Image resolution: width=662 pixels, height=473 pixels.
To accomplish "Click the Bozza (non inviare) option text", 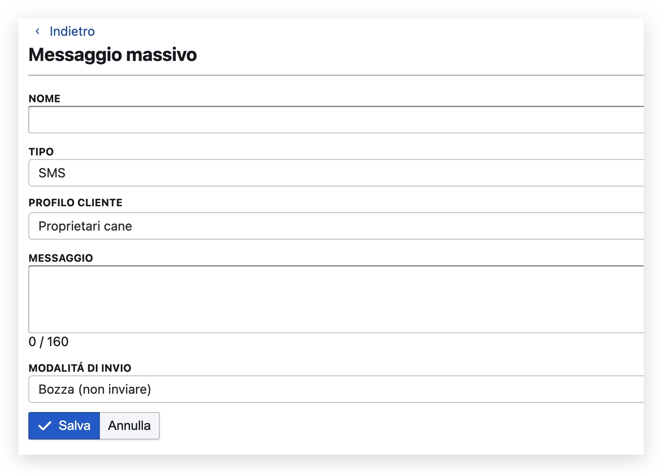I will pyautogui.click(x=95, y=389).
